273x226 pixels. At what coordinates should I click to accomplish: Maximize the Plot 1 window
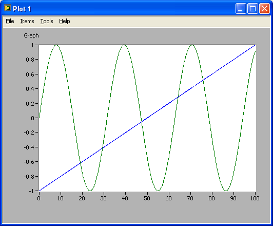(x=252, y=8)
